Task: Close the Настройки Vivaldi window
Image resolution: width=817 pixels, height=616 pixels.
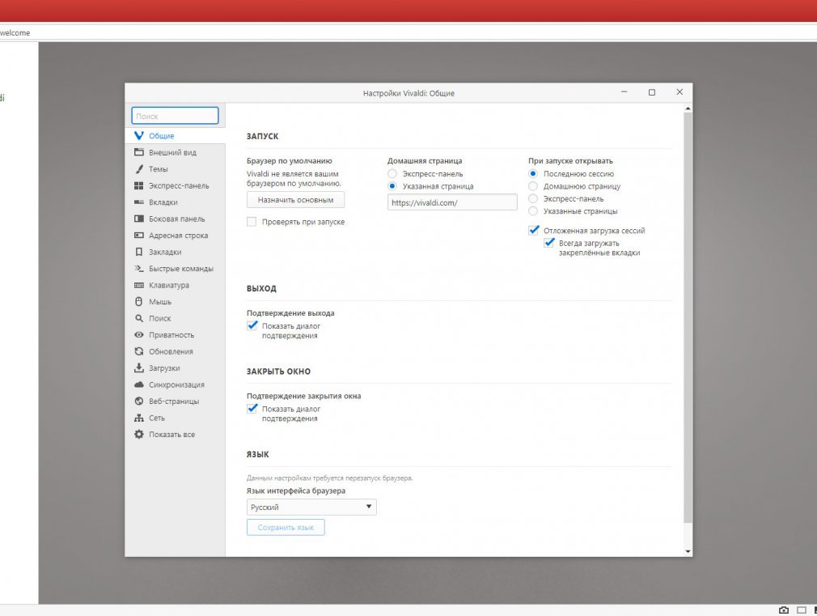Action: point(679,92)
